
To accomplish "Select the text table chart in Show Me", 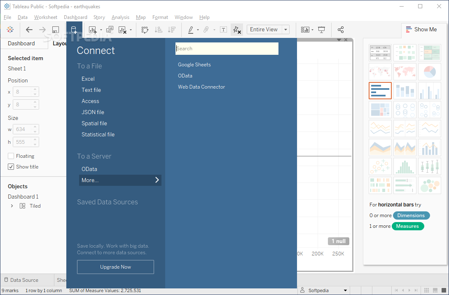I will [x=380, y=53].
